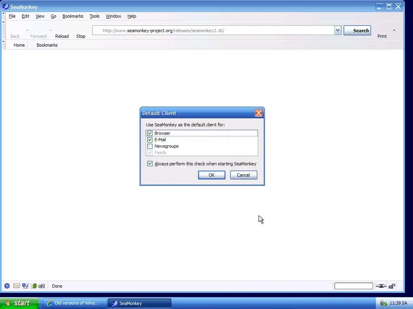Click the 'Done' status text
This screenshot has height=309, width=413.
tap(57, 286)
